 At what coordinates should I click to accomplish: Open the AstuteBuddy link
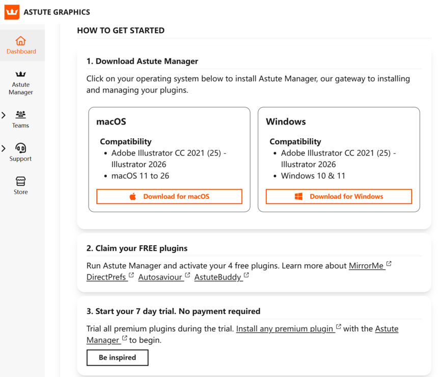217,277
